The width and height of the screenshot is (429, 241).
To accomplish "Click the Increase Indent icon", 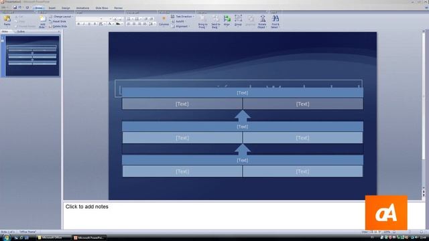I will 151,19.
